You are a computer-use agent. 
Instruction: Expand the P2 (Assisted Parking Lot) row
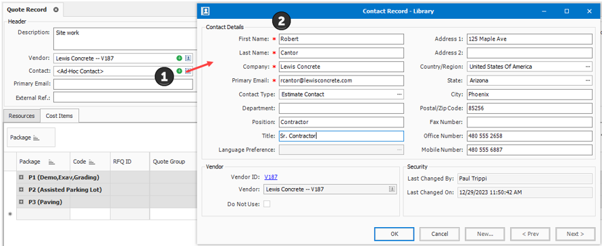(22, 189)
